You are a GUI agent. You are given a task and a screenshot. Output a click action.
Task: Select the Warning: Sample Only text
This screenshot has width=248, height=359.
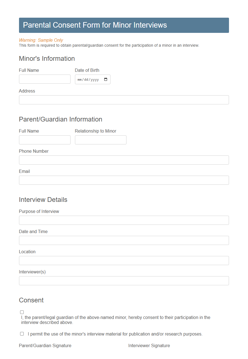(x=41, y=40)
